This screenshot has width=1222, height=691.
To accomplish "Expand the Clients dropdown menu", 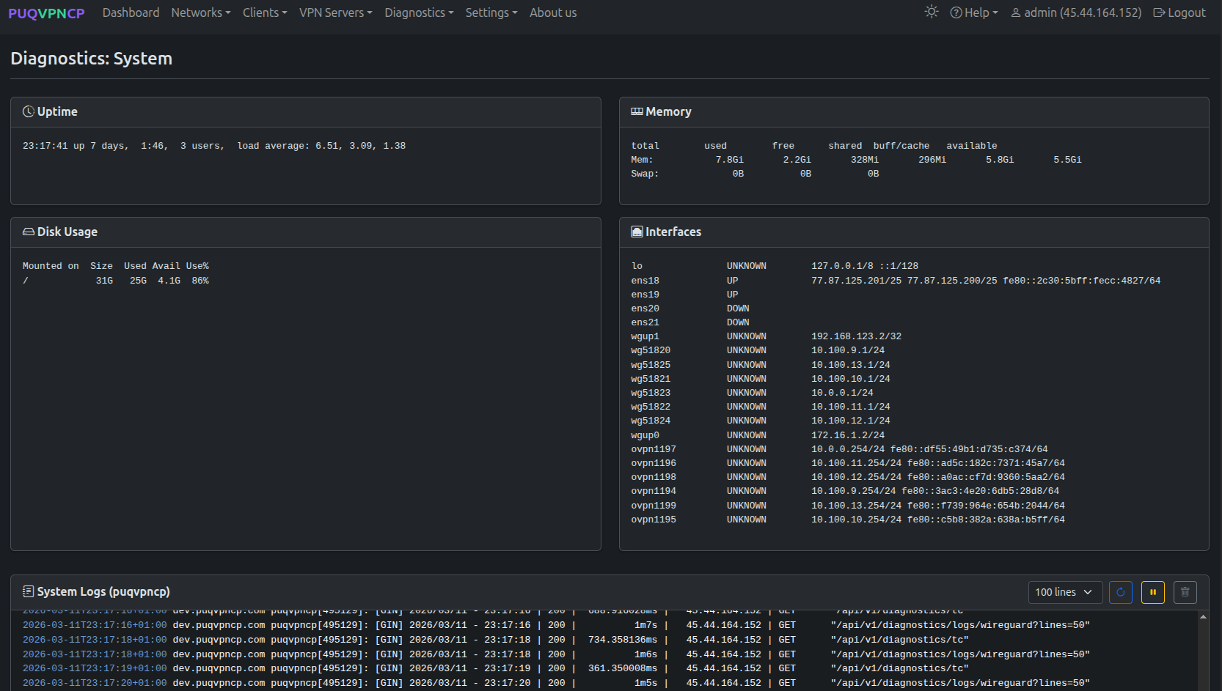I will click(265, 12).
